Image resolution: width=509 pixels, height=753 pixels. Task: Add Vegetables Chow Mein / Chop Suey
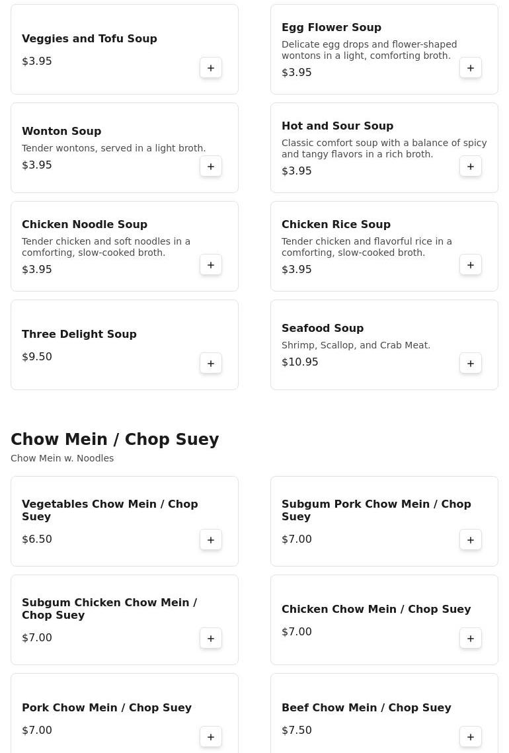coord(211,539)
